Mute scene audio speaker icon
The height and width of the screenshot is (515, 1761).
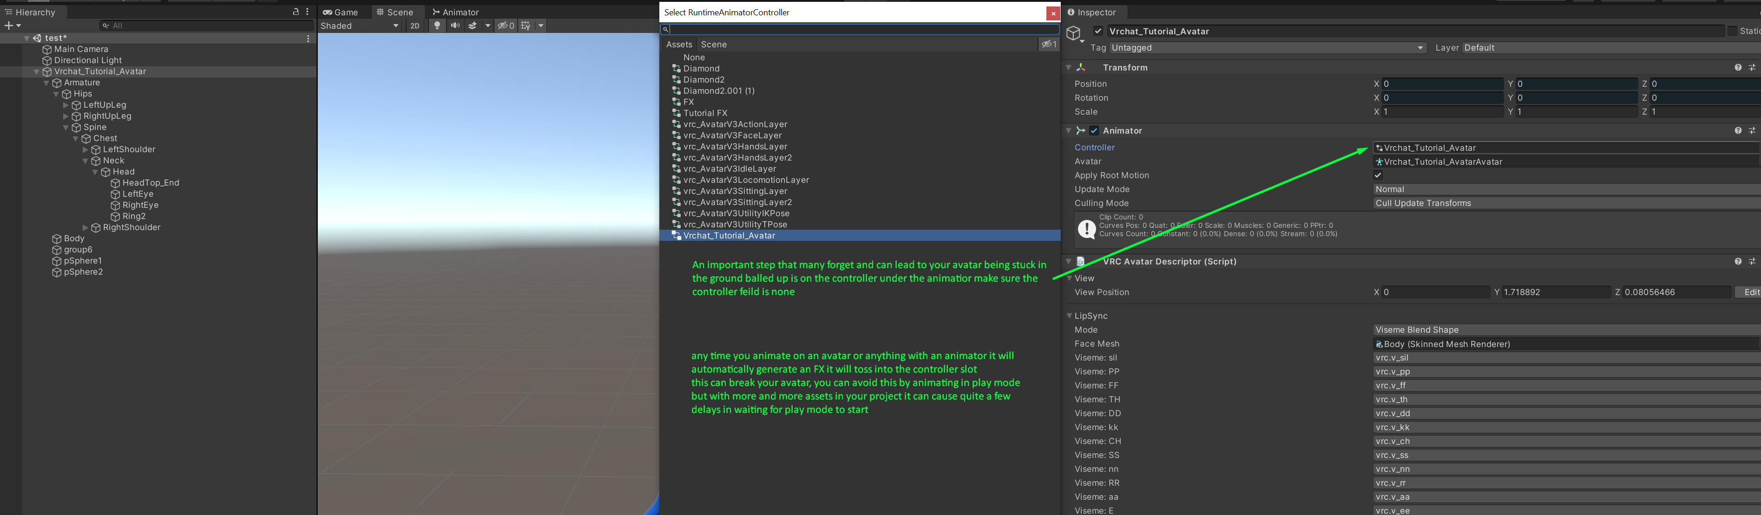tap(454, 25)
